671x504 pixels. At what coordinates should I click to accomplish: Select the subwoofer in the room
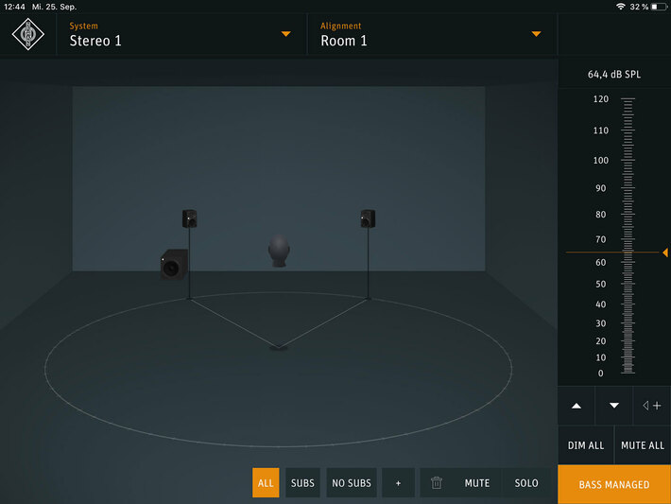click(x=174, y=264)
